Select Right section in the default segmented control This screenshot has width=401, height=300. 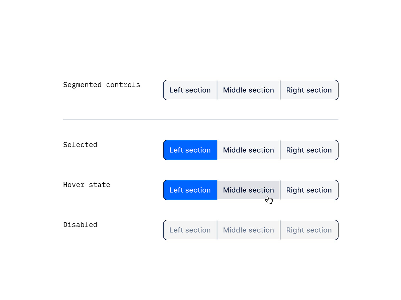309,90
